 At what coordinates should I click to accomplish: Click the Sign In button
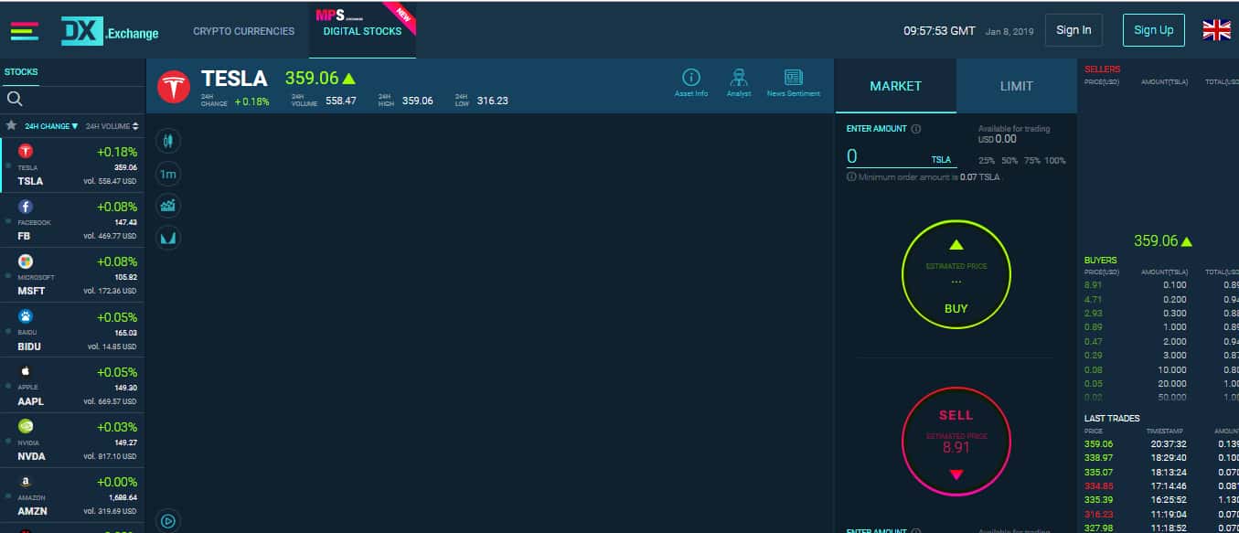(1073, 30)
